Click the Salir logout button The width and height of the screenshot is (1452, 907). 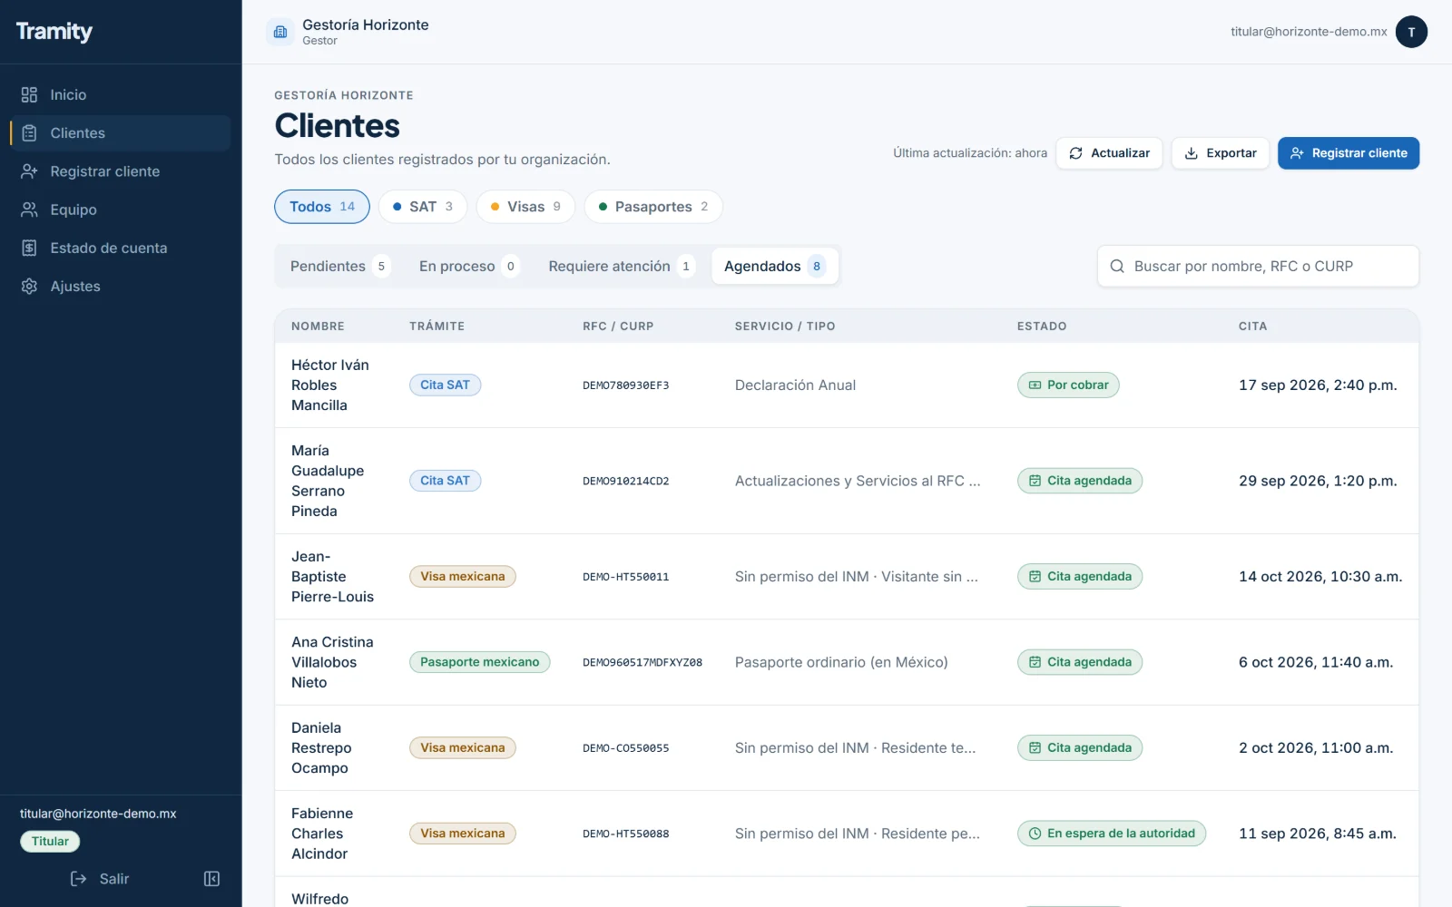click(x=100, y=879)
